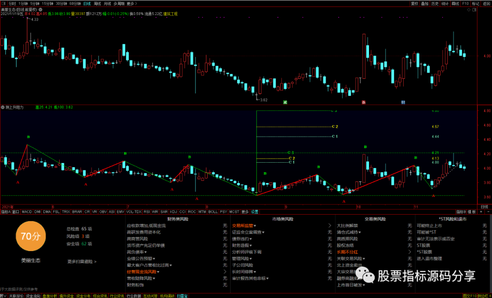The width and height of the screenshot is (492, 298).
Task: Expand the 清仓式减持 dropdown
Action: [x=348, y=232]
